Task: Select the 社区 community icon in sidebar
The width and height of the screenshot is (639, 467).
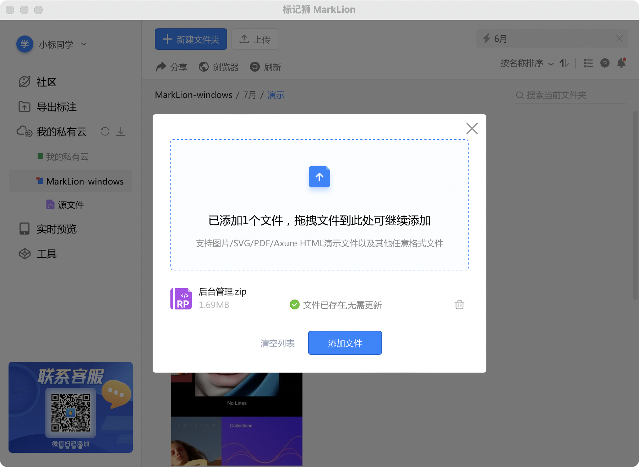Action: coord(24,82)
